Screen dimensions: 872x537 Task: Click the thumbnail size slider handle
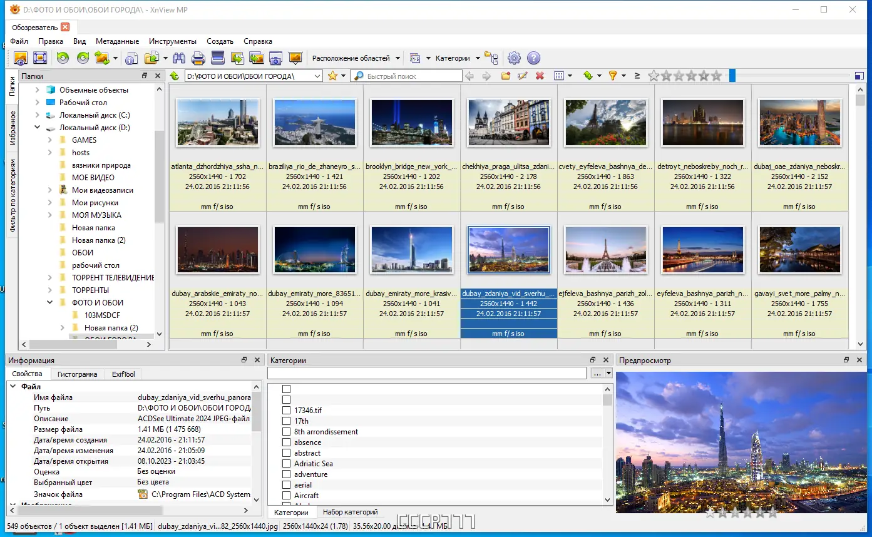coord(732,76)
